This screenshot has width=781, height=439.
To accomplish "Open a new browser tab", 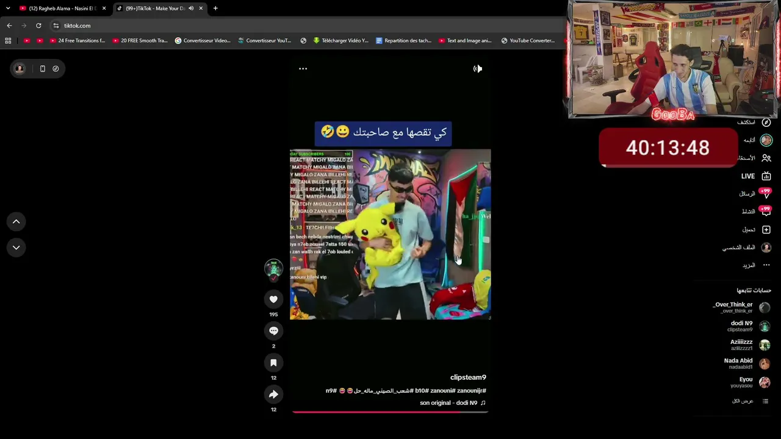I will [x=215, y=9].
